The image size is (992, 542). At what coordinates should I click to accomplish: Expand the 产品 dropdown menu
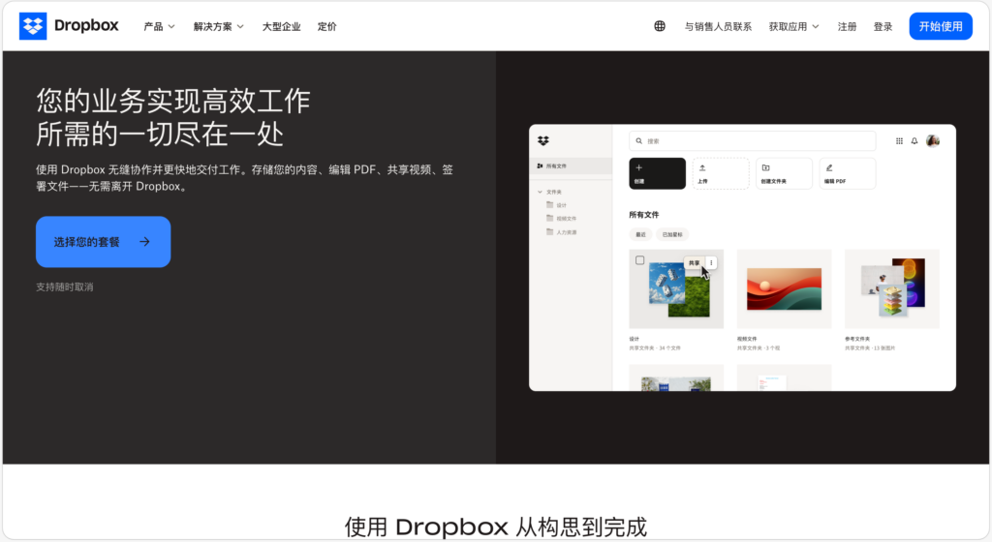(x=159, y=26)
